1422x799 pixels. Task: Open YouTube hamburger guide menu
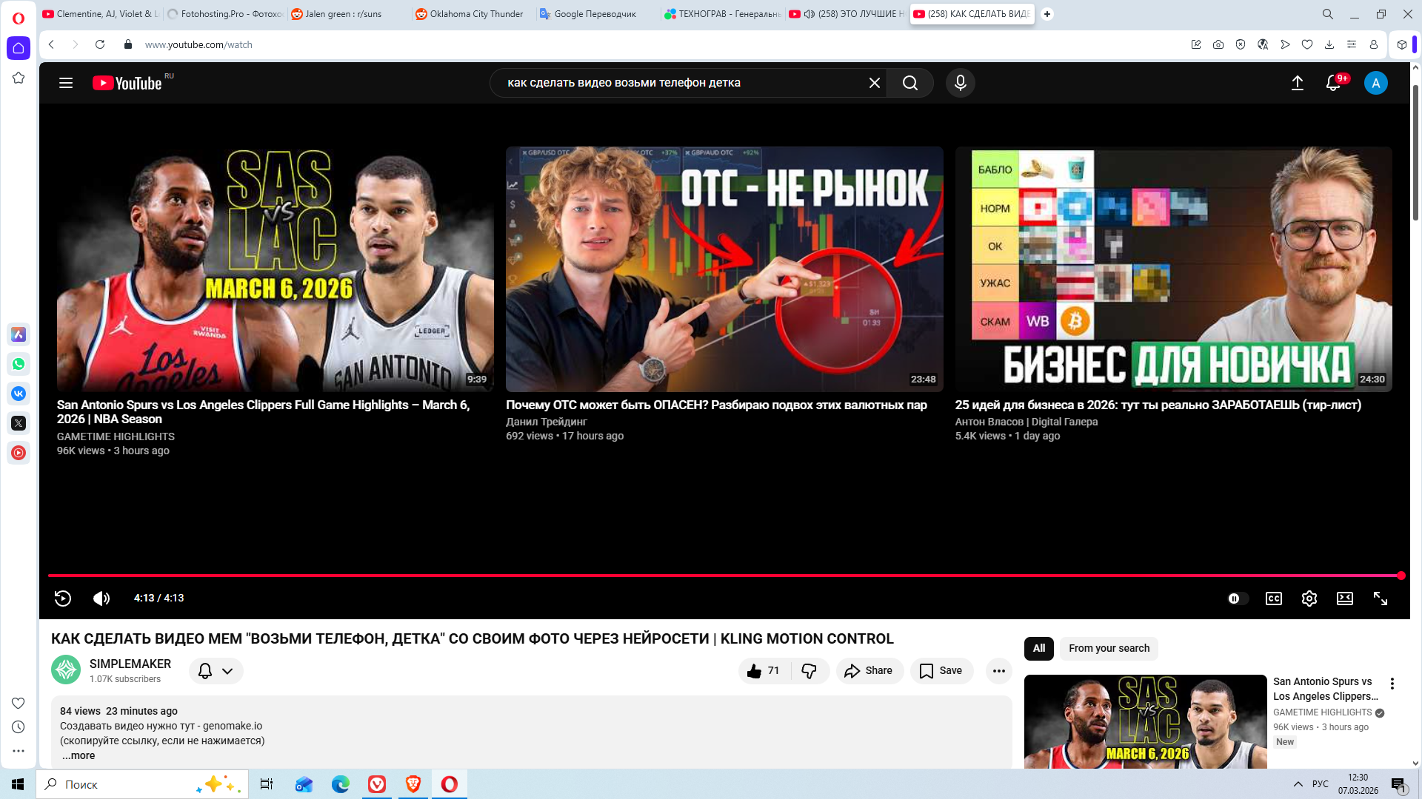tap(66, 83)
